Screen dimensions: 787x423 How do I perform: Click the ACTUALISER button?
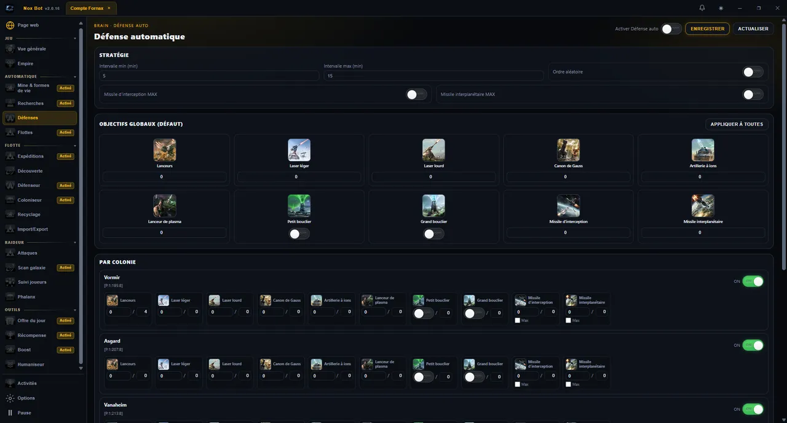753,29
